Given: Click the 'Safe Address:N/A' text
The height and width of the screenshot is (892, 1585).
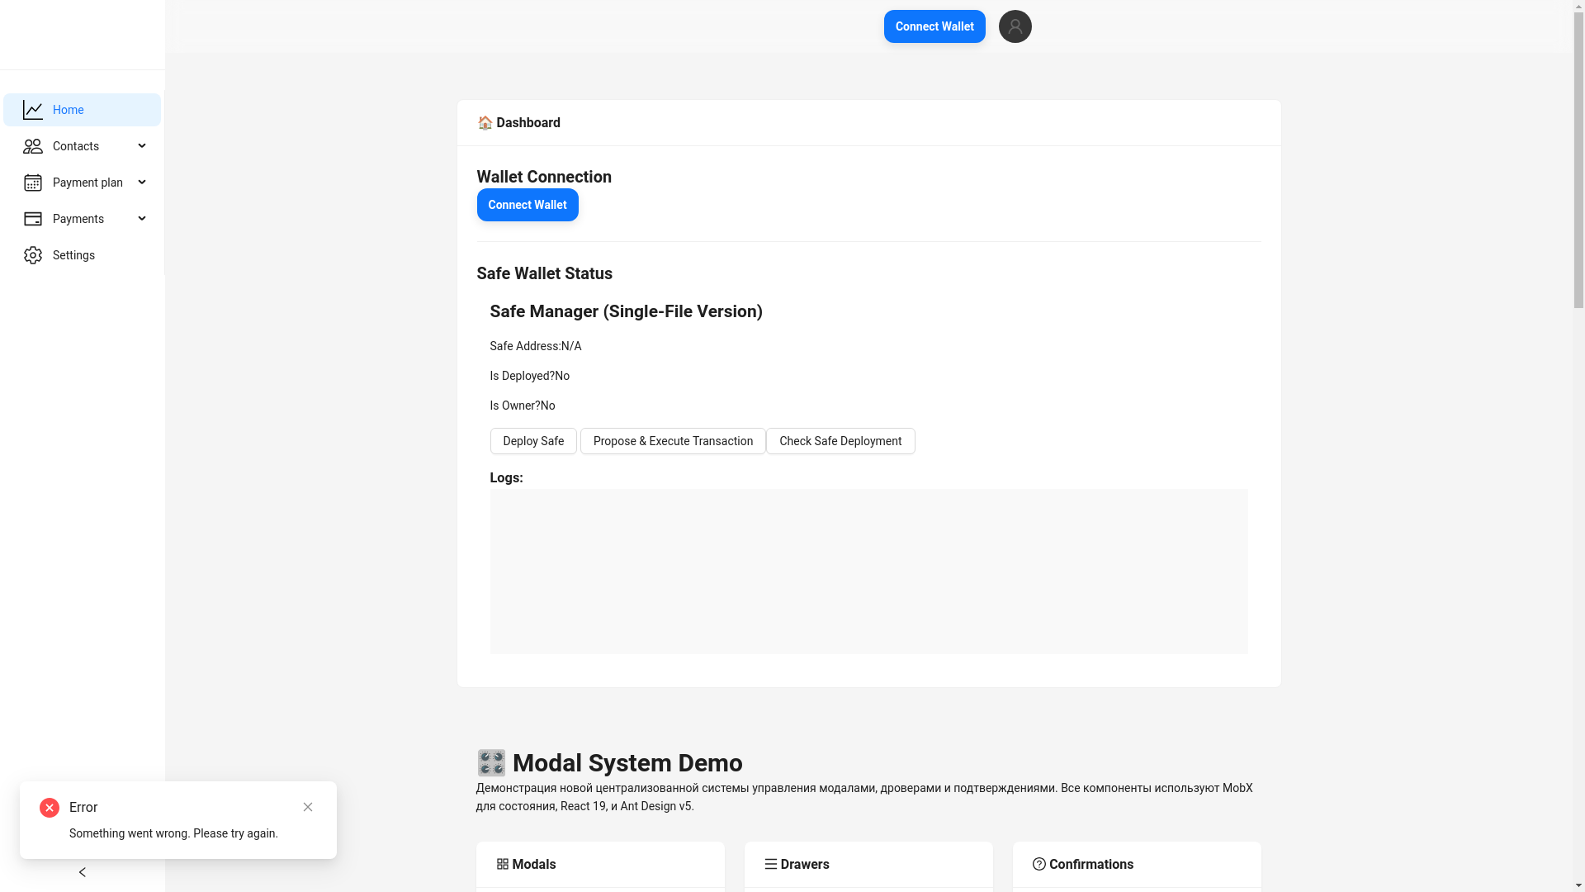Looking at the screenshot, I should pyautogui.click(x=536, y=346).
